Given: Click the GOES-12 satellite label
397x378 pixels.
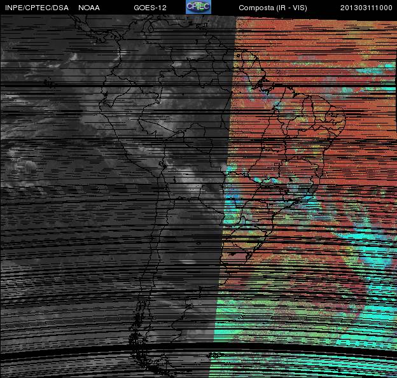Looking at the screenshot, I should (150, 8).
